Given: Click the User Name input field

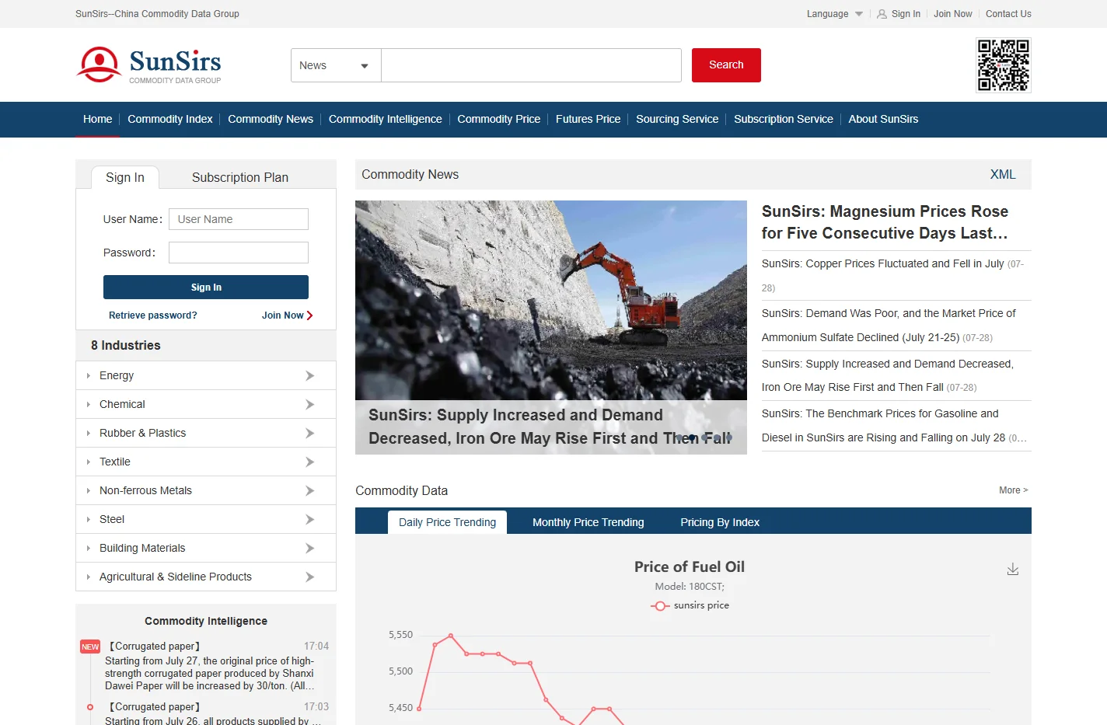Looking at the screenshot, I should pos(239,219).
